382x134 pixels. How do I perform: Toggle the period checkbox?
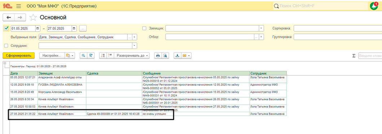[6, 28]
